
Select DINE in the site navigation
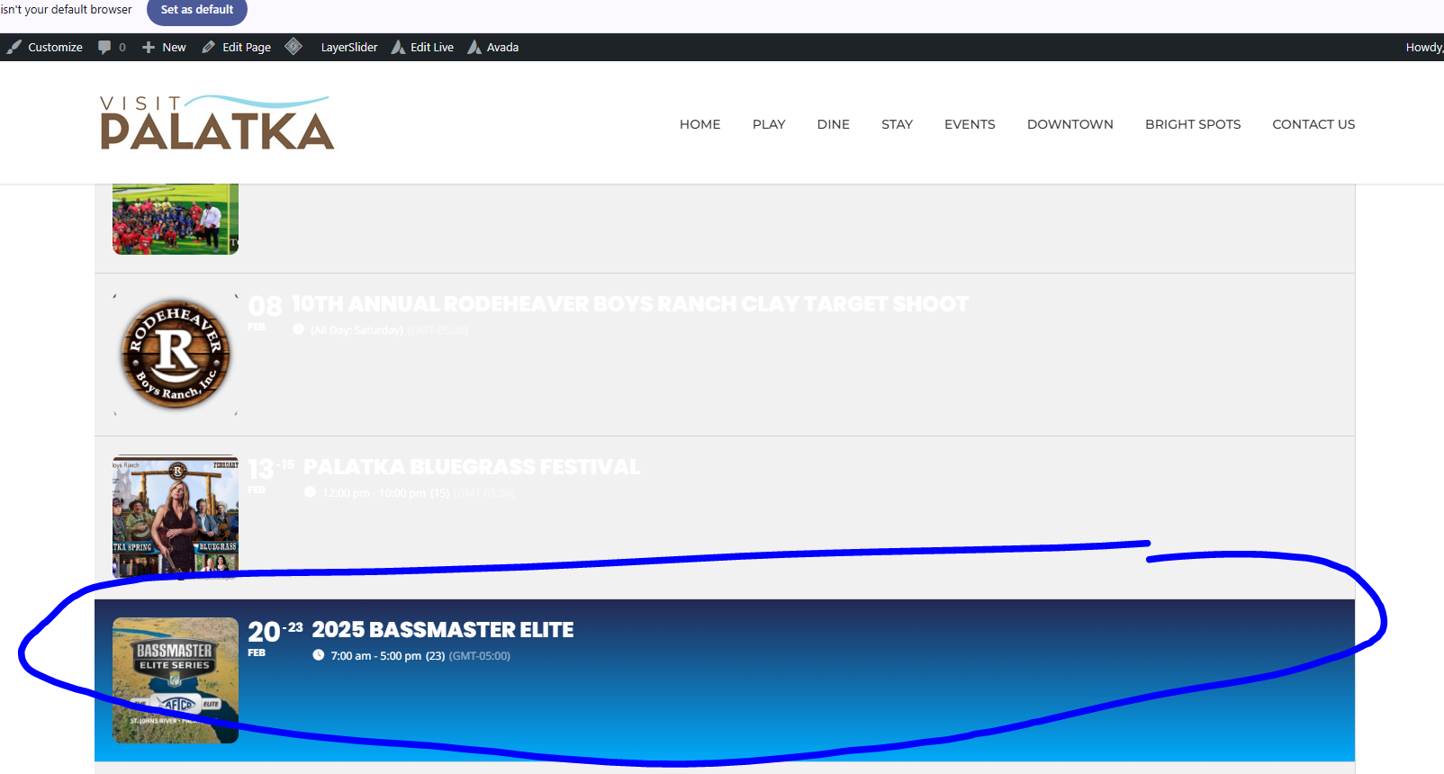click(834, 124)
